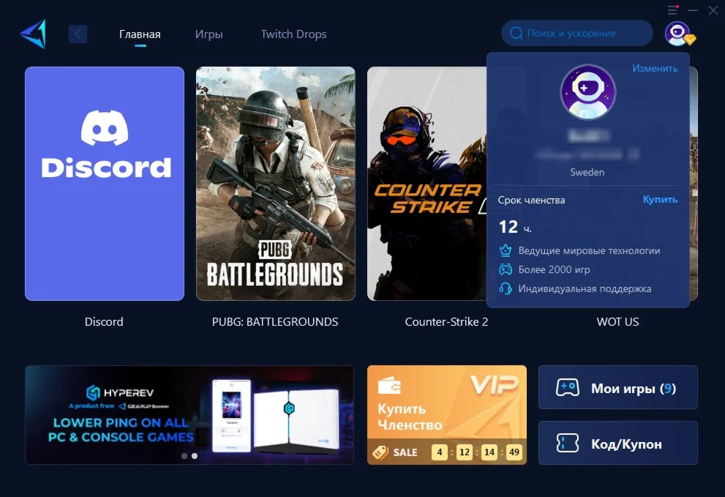Select second banner carousel dot
Viewport: 725px width, 497px height.
click(195, 456)
